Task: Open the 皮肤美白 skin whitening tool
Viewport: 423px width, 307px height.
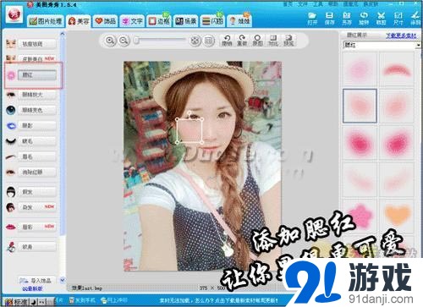Action: [37, 59]
